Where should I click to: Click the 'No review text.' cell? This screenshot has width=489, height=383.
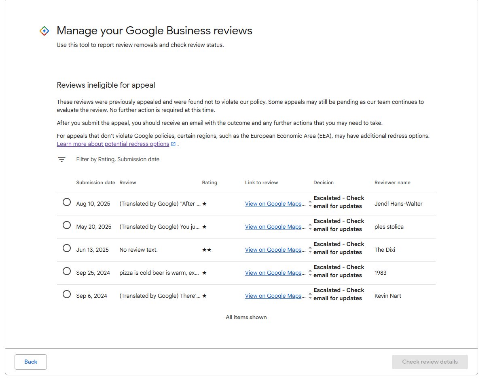point(138,250)
